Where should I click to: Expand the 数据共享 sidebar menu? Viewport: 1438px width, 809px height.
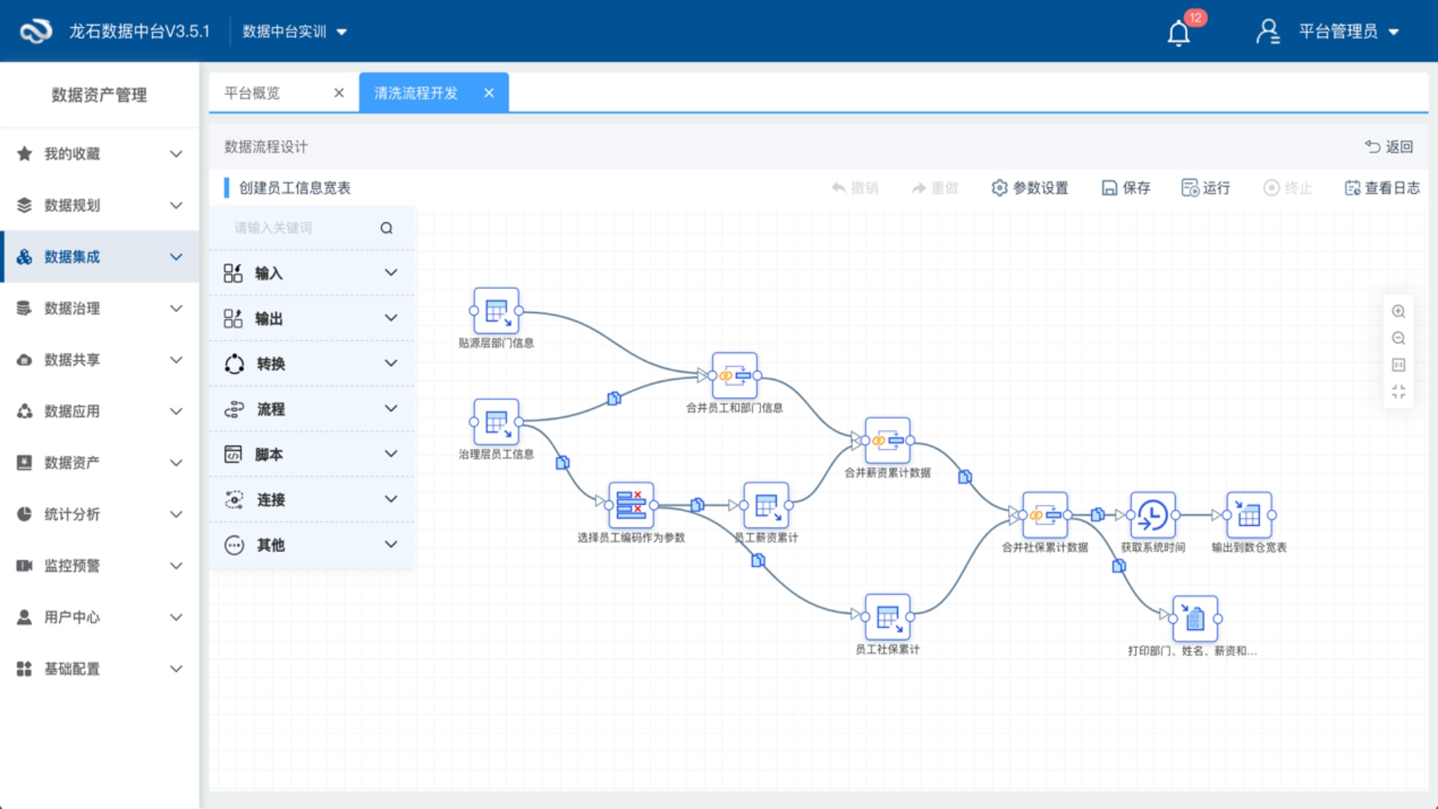(x=100, y=360)
